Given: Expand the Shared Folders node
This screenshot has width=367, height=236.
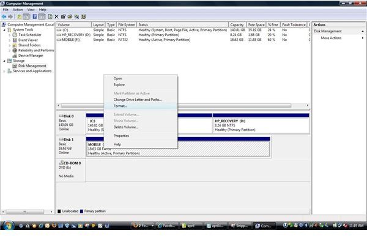Looking at the screenshot, I should pyautogui.click(x=10, y=45).
